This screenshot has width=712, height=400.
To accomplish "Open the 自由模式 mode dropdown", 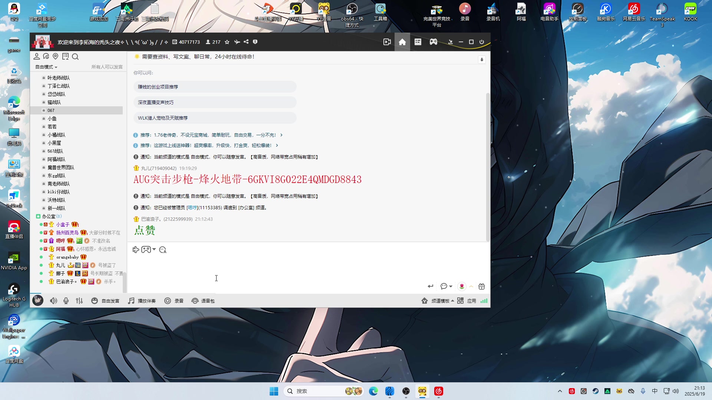I will (46, 67).
